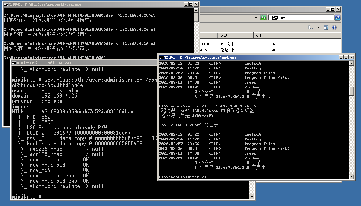
Task: Click down arrow of mimikatz window scrollbar
Action: tap(252, 197)
